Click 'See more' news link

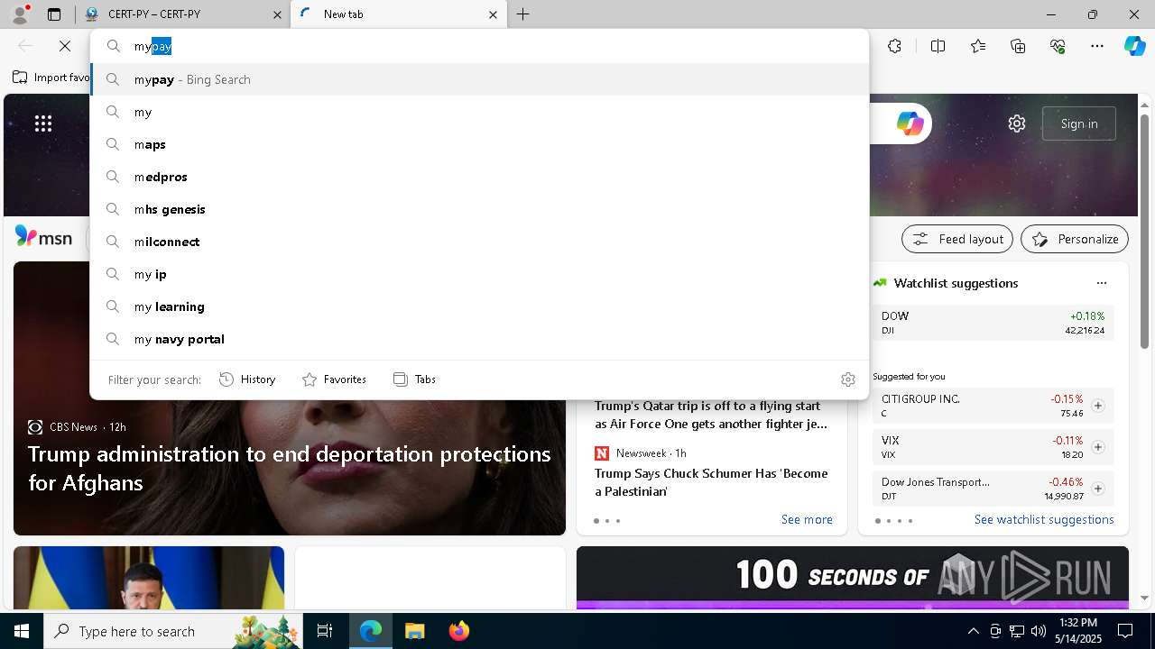coord(807,519)
